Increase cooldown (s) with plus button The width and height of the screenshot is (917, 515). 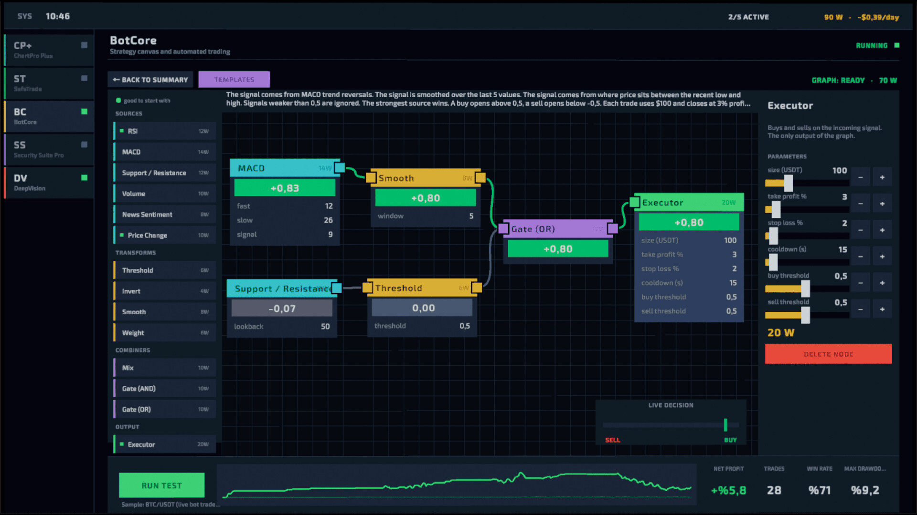pyautogui.click(x=882, y=257)
